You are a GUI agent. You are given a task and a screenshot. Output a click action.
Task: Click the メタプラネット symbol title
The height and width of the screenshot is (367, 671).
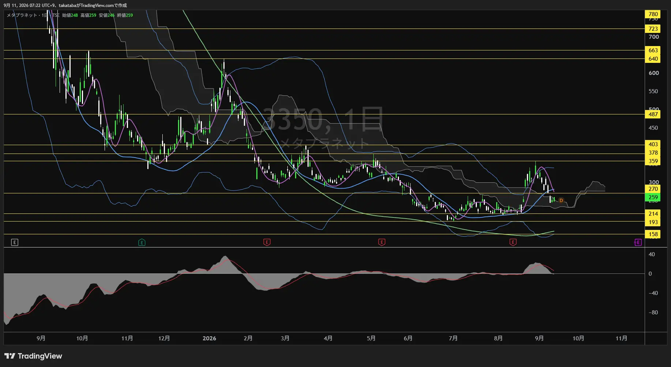pyautogui.click(x=22, y=15)
